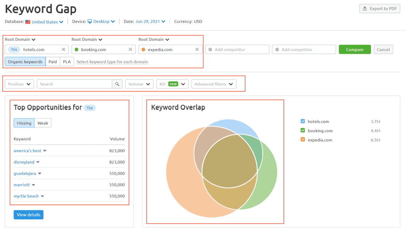Screen dimensions: 406x232
Task: Remove expedia.com domain with X icon
Action: (197, 50)
